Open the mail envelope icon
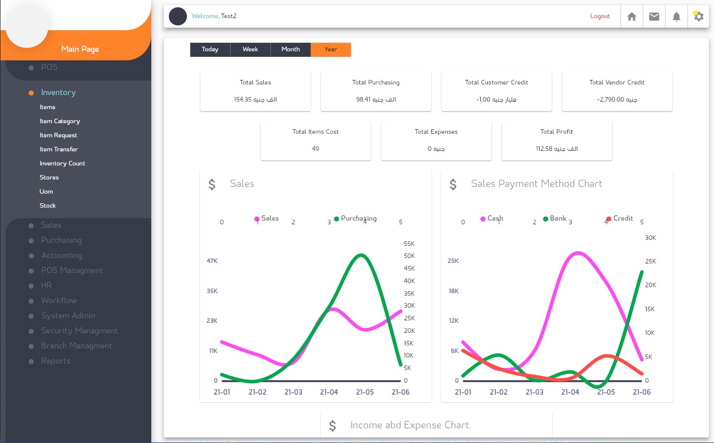The height and width of the screenshot is (443, 714). point(654,17)
